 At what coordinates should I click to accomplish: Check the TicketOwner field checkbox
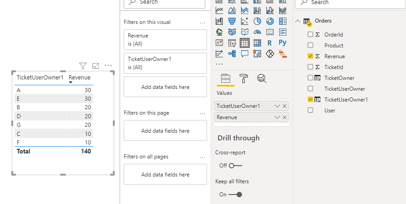310,78
